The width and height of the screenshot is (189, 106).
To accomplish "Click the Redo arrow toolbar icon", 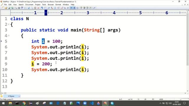I will (45, 8).
